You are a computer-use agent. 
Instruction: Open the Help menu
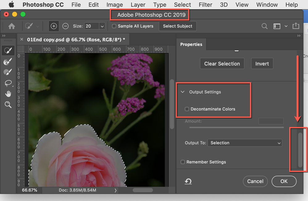click(x=292, y=5)
